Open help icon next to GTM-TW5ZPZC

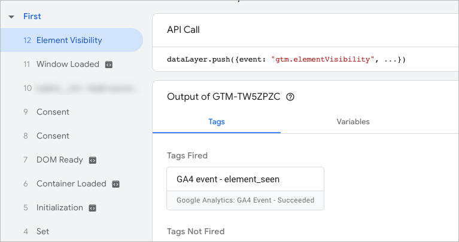coord(290,97)
